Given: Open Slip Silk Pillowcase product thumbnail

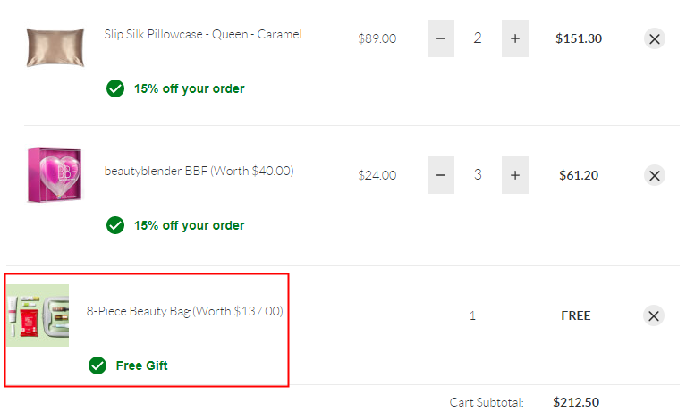Looking at the screenshot, I should (55, 47).
